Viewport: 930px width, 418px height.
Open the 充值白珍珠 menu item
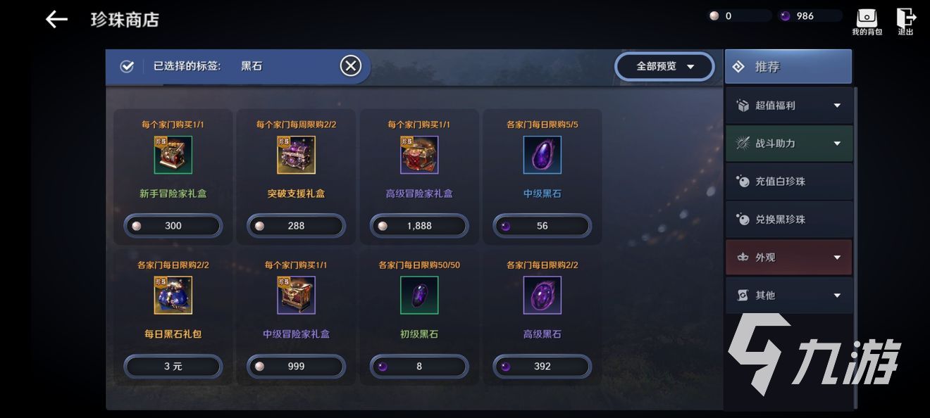(x=789, y=182)
